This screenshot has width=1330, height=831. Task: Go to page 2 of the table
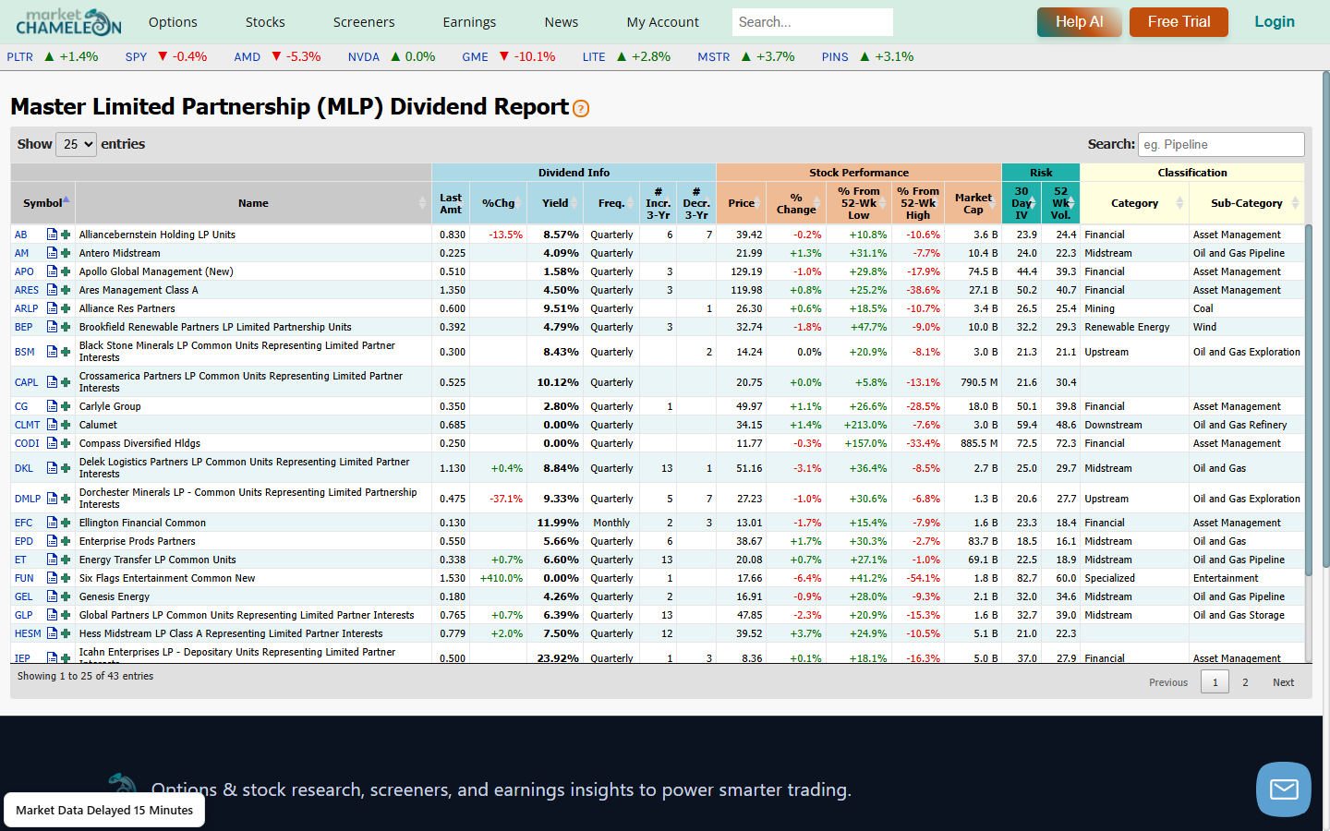[x=1245, y=682]
